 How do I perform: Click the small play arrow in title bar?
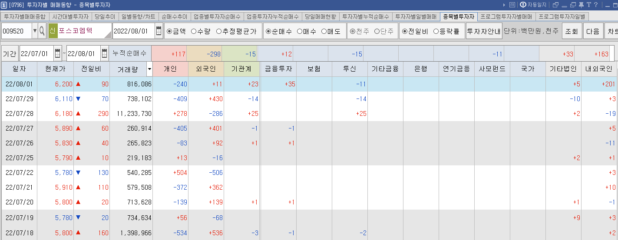tap(504, 5)
